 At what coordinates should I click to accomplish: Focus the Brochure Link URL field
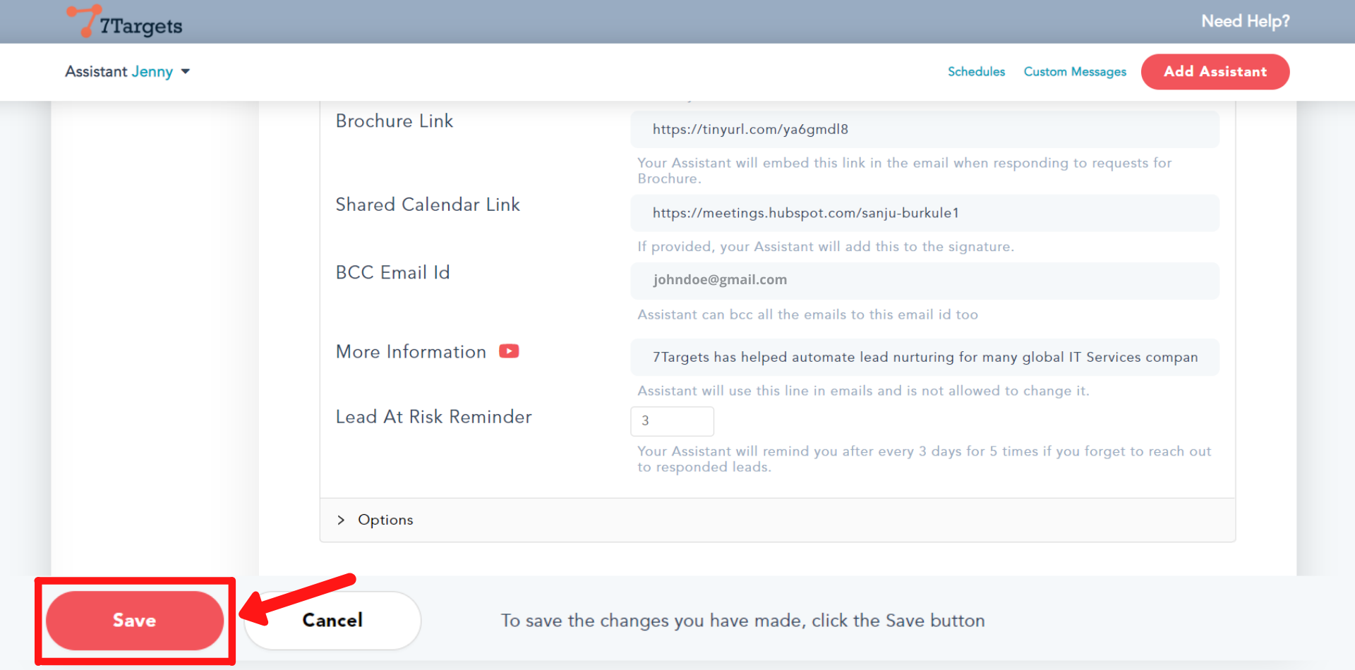point(925,129)
